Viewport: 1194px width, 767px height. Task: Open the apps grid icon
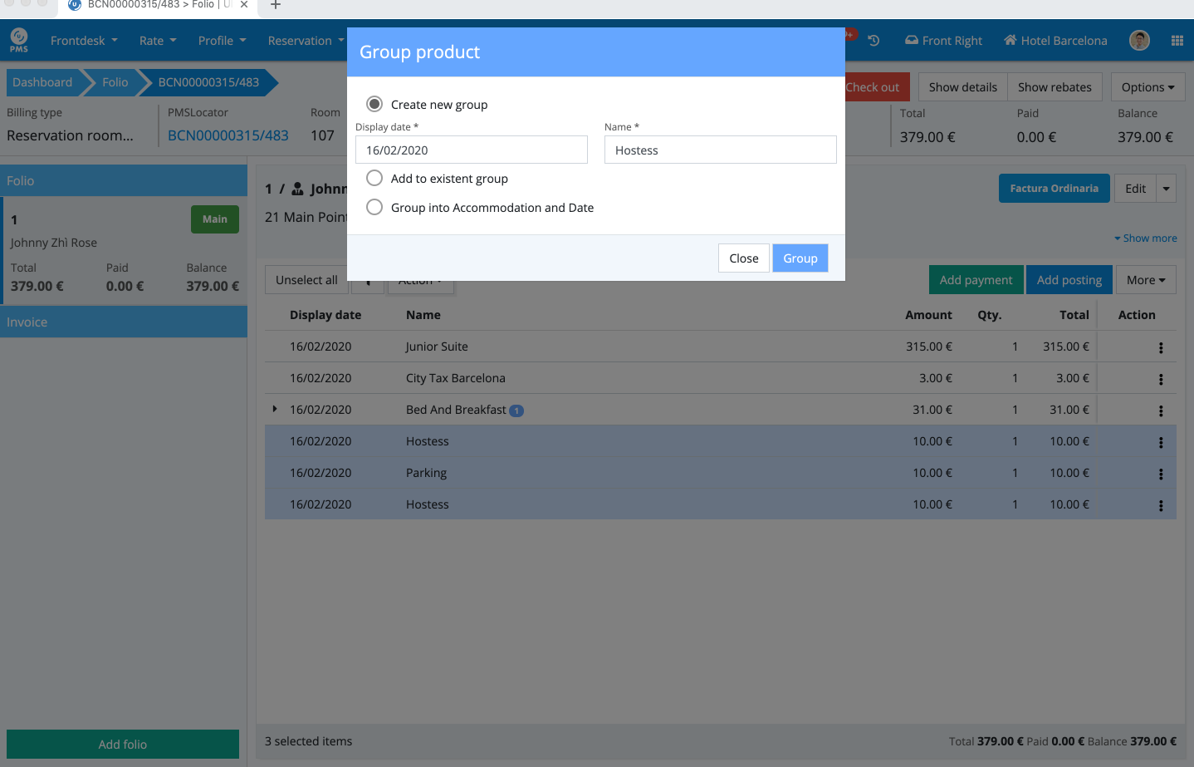coord(1177,41)
